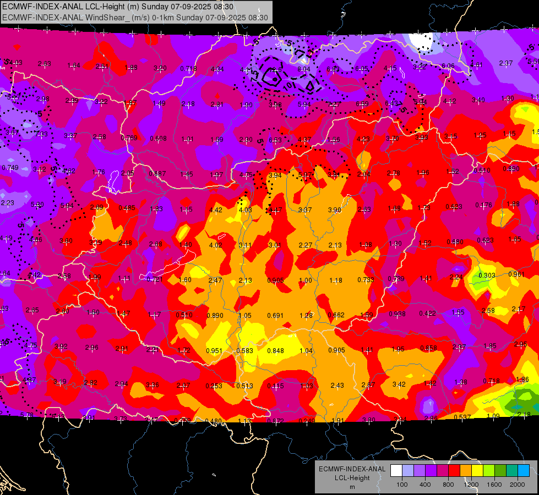The height and width of the screenshot is (495, 539).
Task: Click the '1600' legend scale label
Action: tap(494, 485)
